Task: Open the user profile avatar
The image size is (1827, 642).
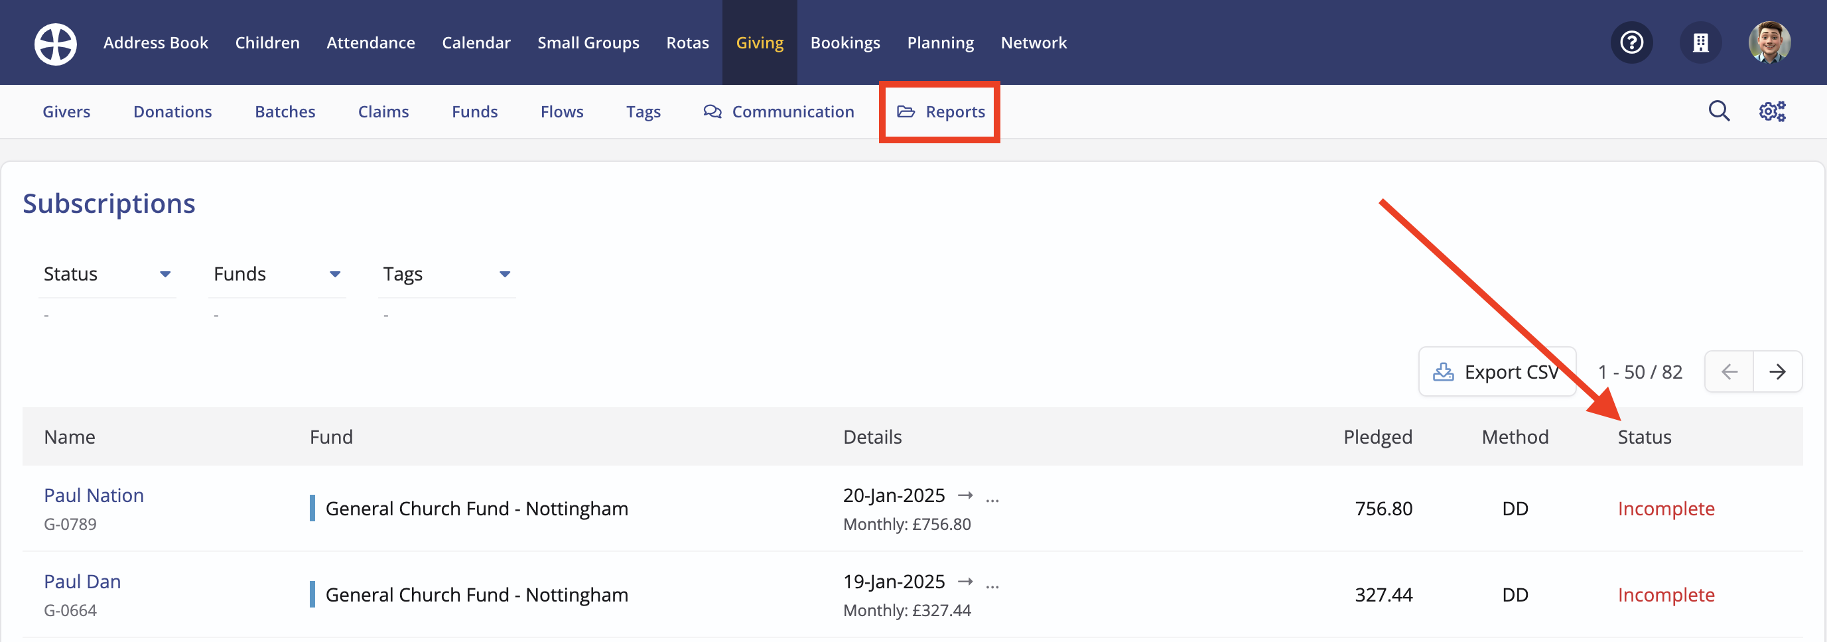Action: point(1769,42)
